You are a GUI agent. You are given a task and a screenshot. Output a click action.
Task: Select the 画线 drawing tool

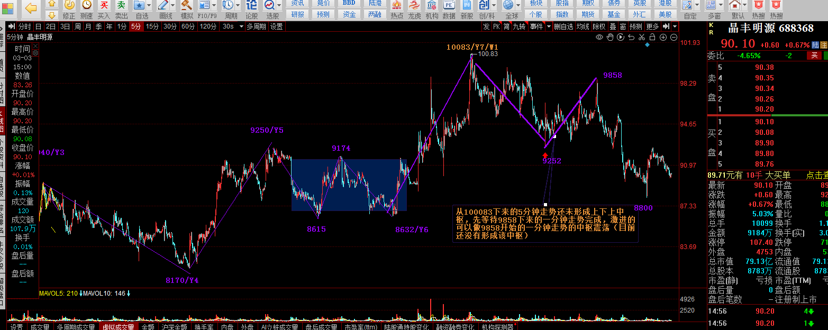[x=164, y=5]
